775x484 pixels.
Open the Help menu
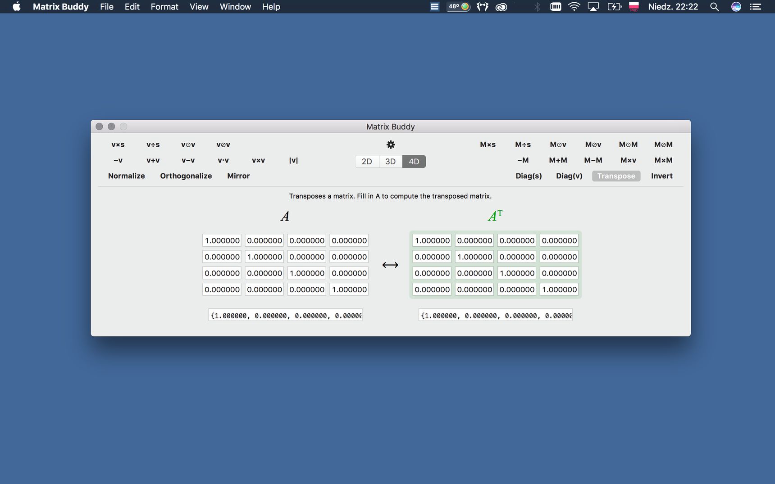pos(271,6)
